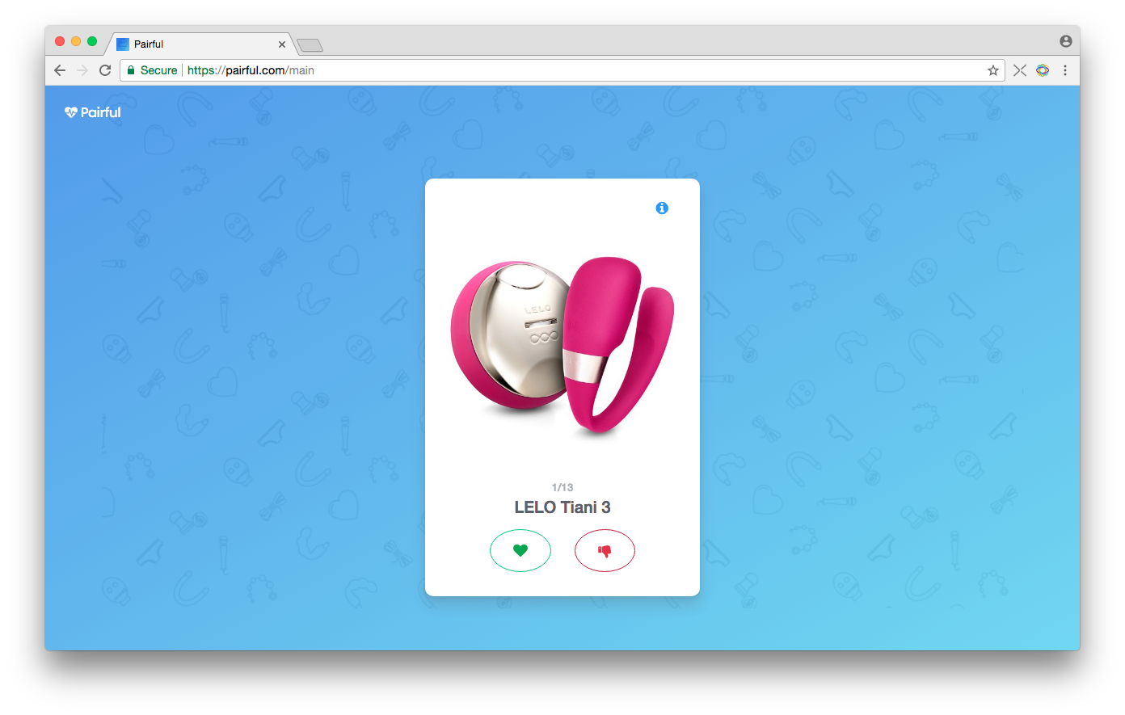Open the Chrome three-dot menu
The image size is (1125, 715).
(1065, 70)
